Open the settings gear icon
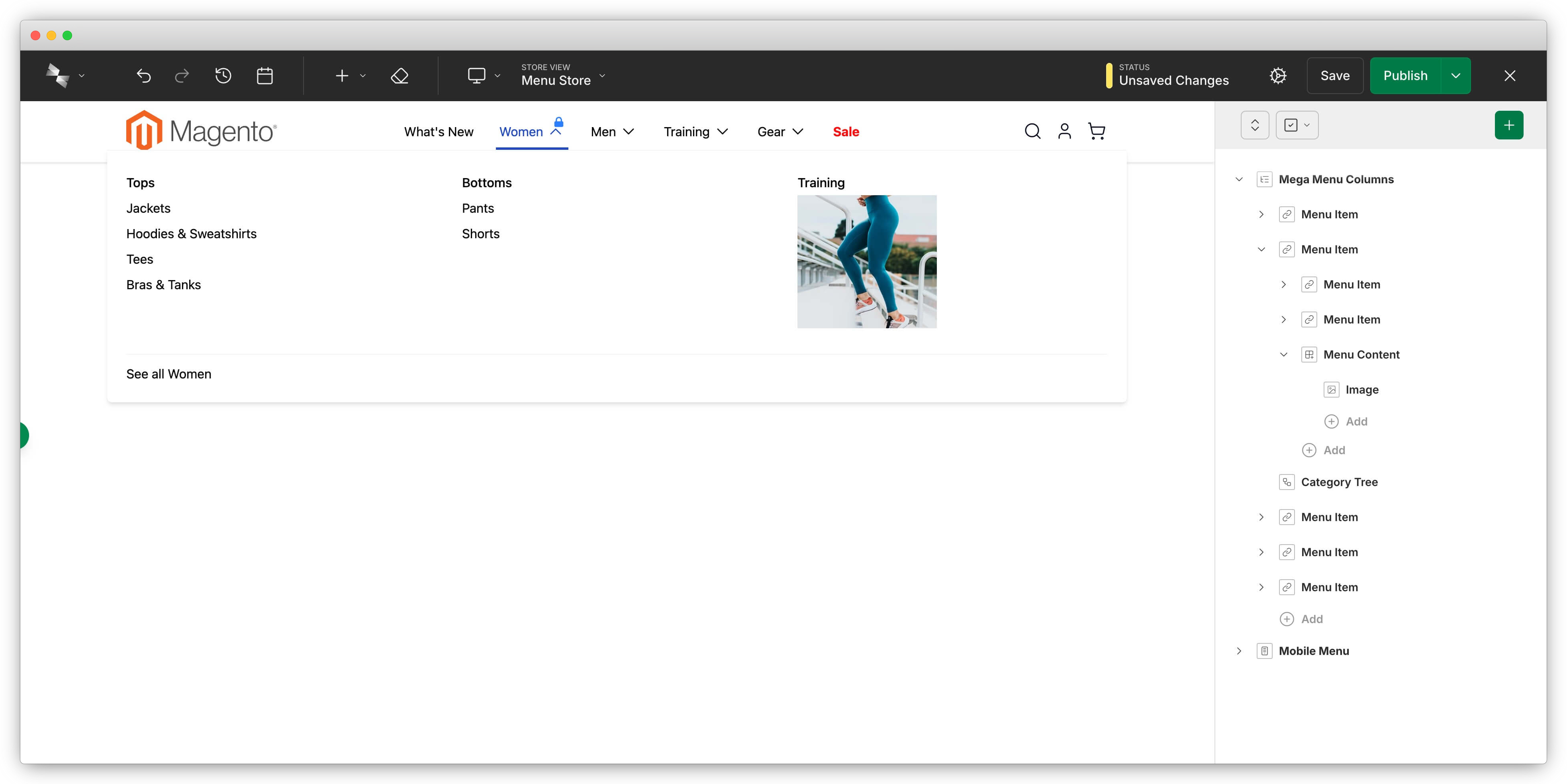 [x=1278, y=76]
